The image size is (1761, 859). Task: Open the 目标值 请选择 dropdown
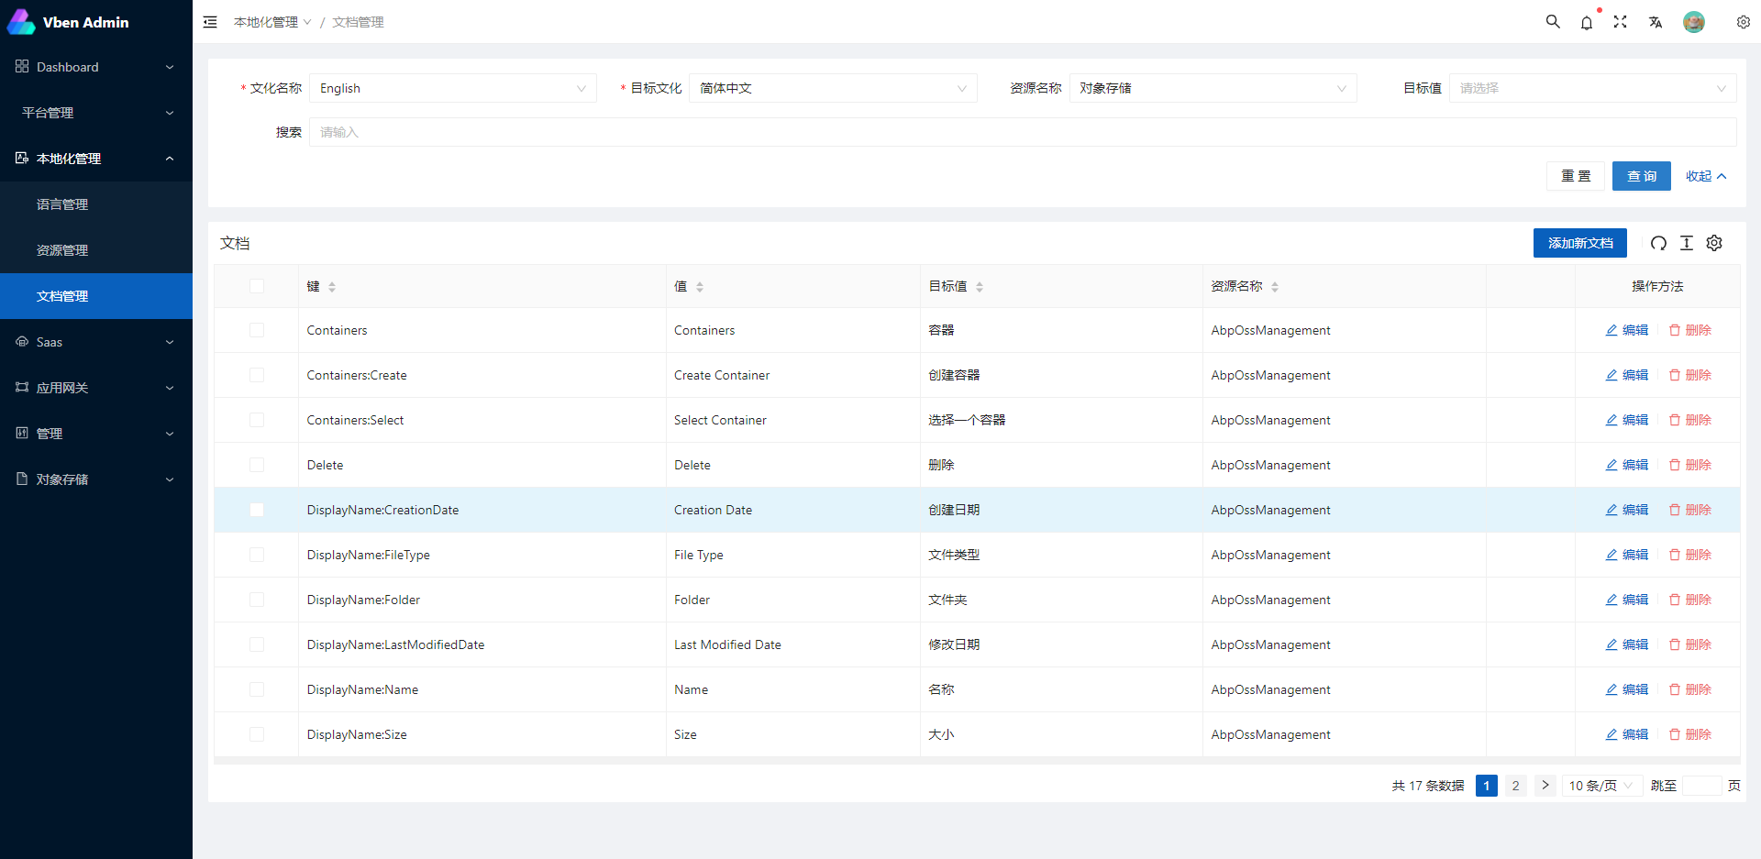(1592, 88)
